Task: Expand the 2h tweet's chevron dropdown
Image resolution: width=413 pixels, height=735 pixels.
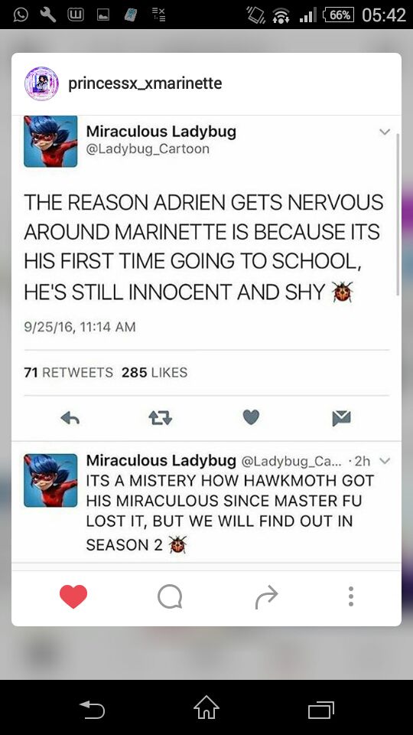Action: (x=385, y=461)
